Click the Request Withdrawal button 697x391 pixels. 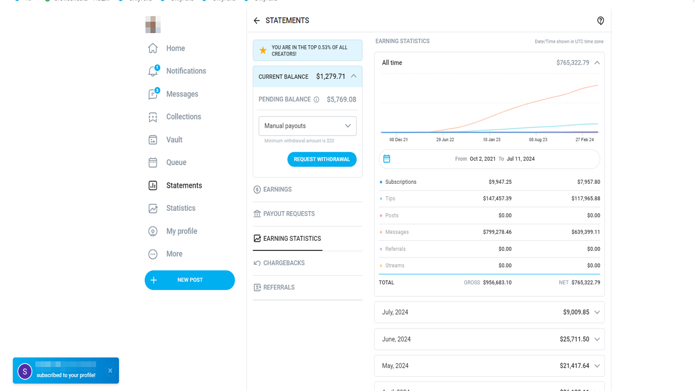click(x=322, y=159)
